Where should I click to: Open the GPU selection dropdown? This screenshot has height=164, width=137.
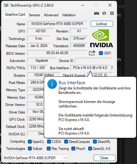point(35,158)
